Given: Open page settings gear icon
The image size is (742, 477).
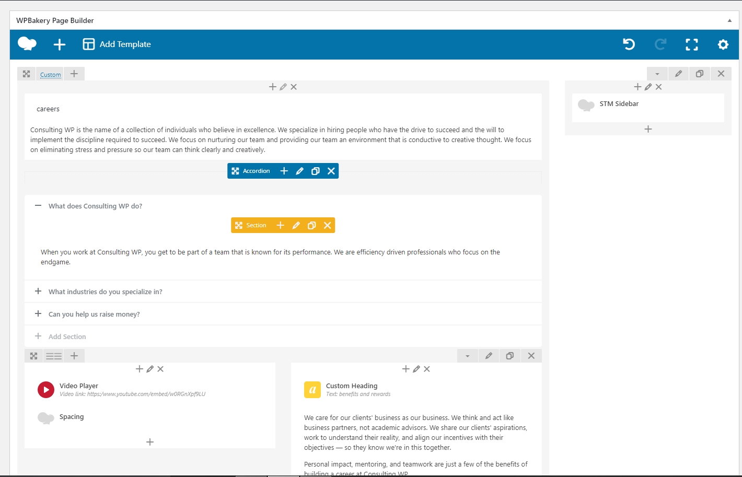Looking at the screenshot, I should click(723, 44).
